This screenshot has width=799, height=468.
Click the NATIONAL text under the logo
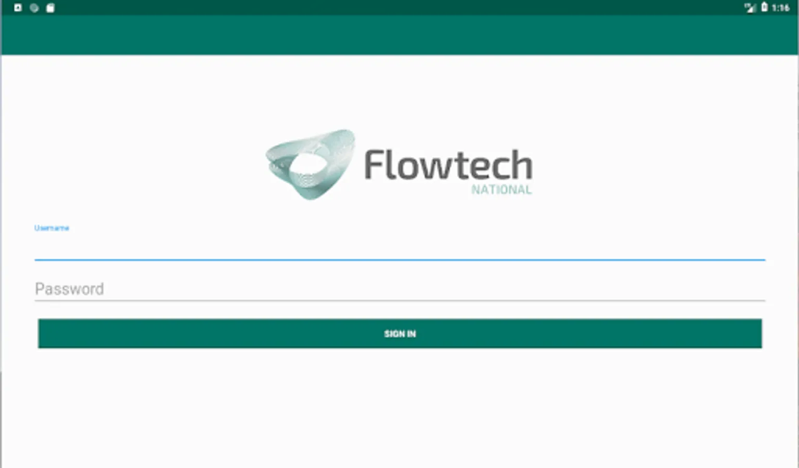(501, 190)
